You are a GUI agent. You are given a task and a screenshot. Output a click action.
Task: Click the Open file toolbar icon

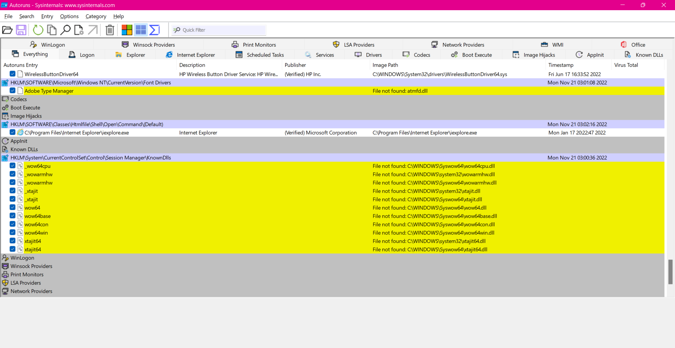[7, 30]
